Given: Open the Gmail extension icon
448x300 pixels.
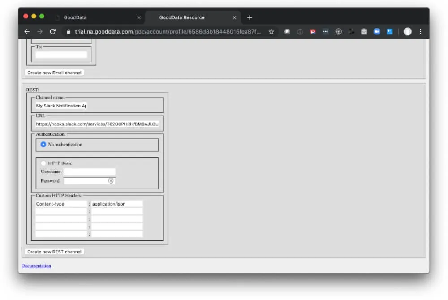Looking at the screenshot, I should (x=313, y=32).
